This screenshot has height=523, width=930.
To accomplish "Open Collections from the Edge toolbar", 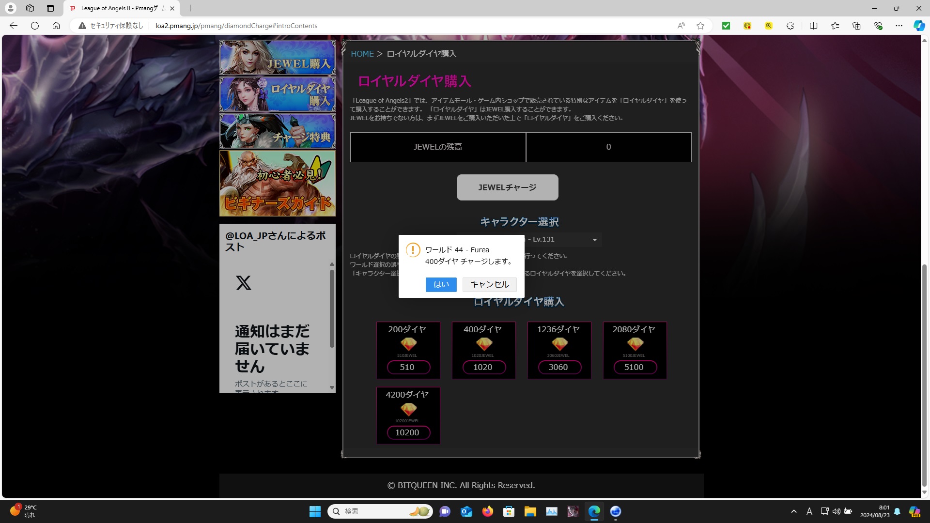I will [857, 26].
